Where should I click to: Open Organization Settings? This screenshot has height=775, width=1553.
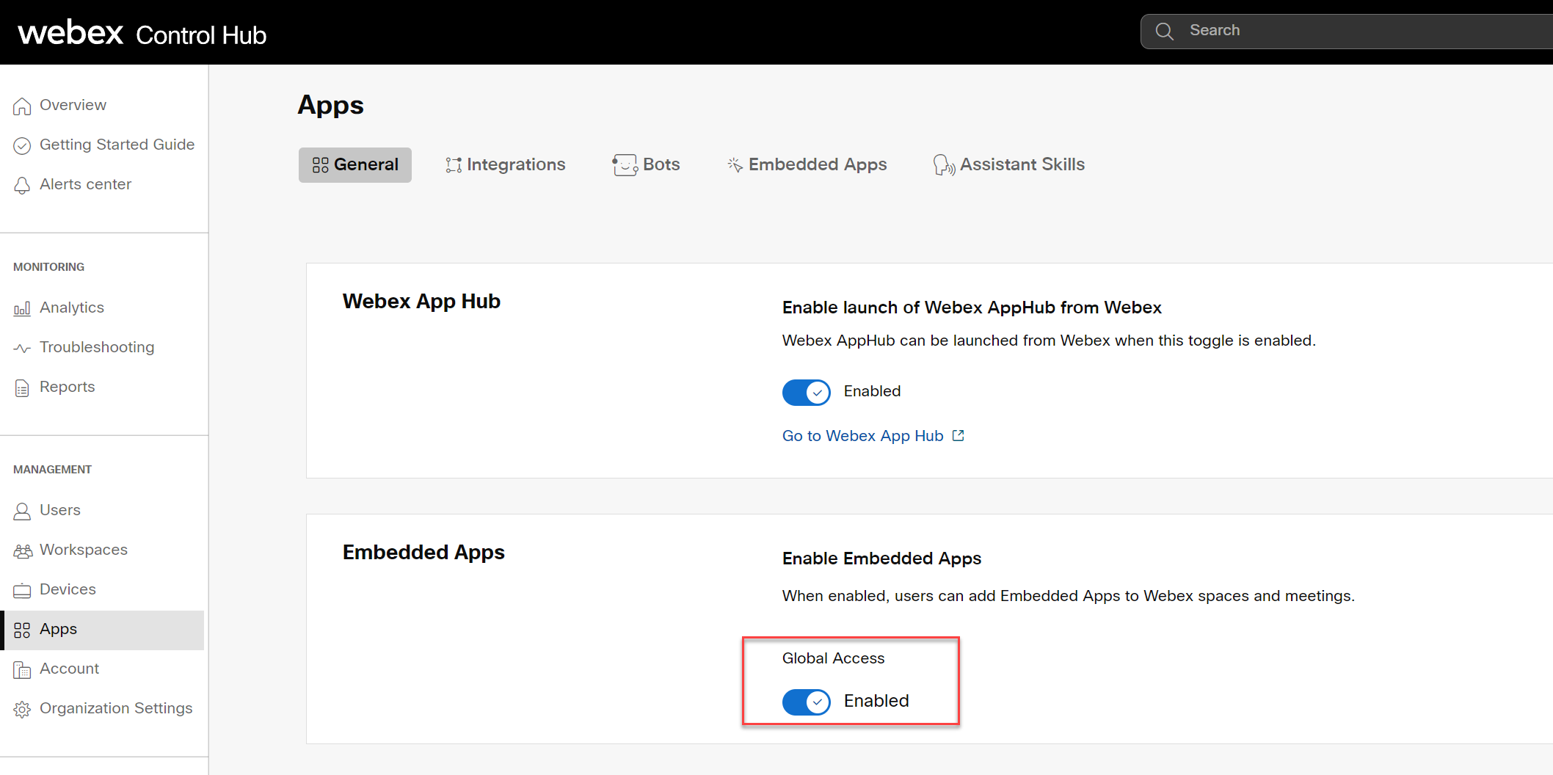point(103,709)
